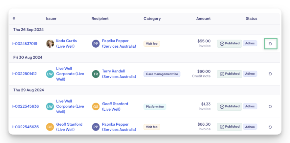Click the Platform fee category tag

click(x=155, y=106)
